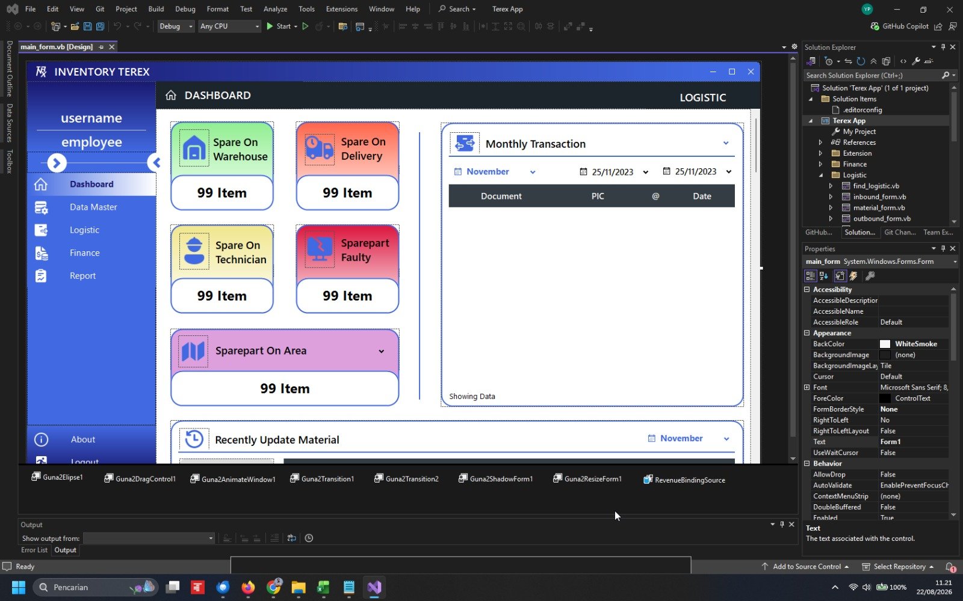Click the Save All toolbar icon
This screenshot has width=963, height=601.
coord(100,26)
